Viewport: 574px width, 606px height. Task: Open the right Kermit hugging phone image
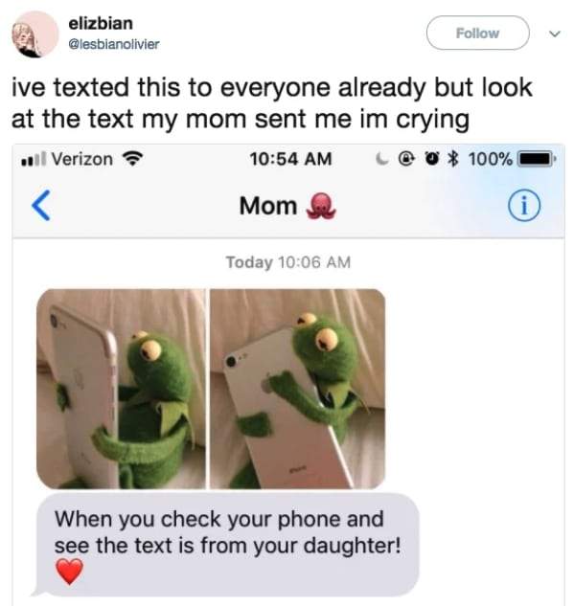click(297, 389)
